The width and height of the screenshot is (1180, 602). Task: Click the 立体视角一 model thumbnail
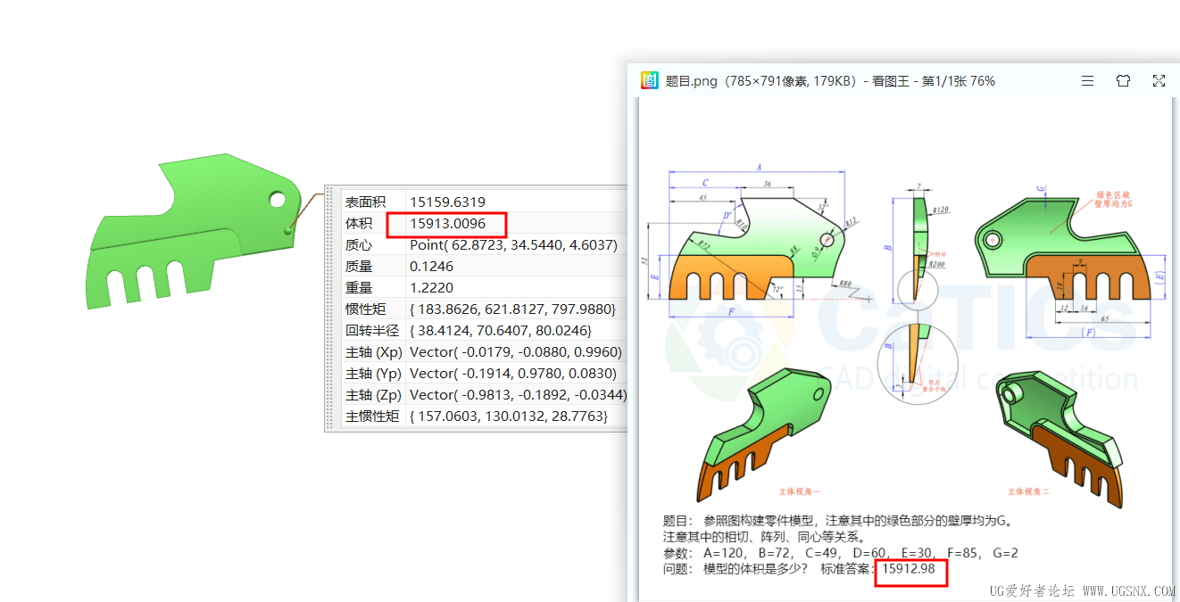tap(768, 428)
